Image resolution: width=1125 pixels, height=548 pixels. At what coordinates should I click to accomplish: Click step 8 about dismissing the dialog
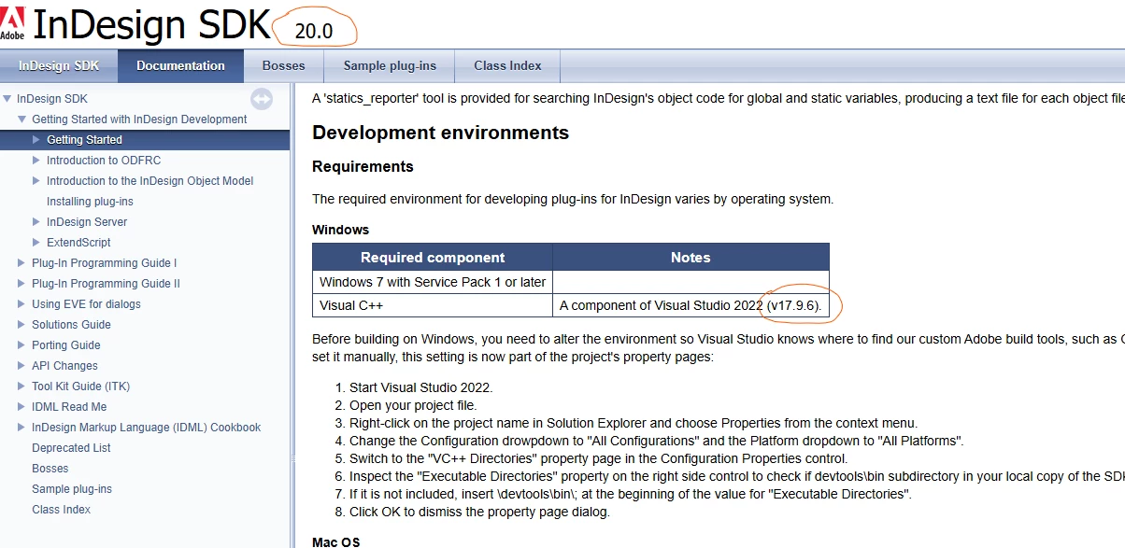(x=479, y=512)
